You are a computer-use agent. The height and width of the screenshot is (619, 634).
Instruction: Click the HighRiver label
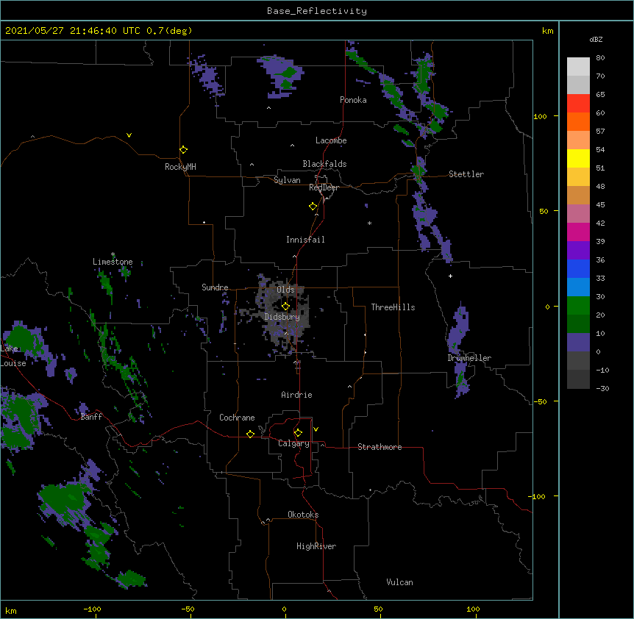click(x=316, y=546)
